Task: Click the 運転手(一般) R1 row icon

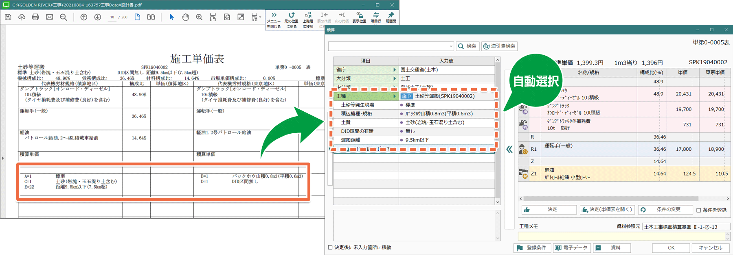Action: [523, 149]
